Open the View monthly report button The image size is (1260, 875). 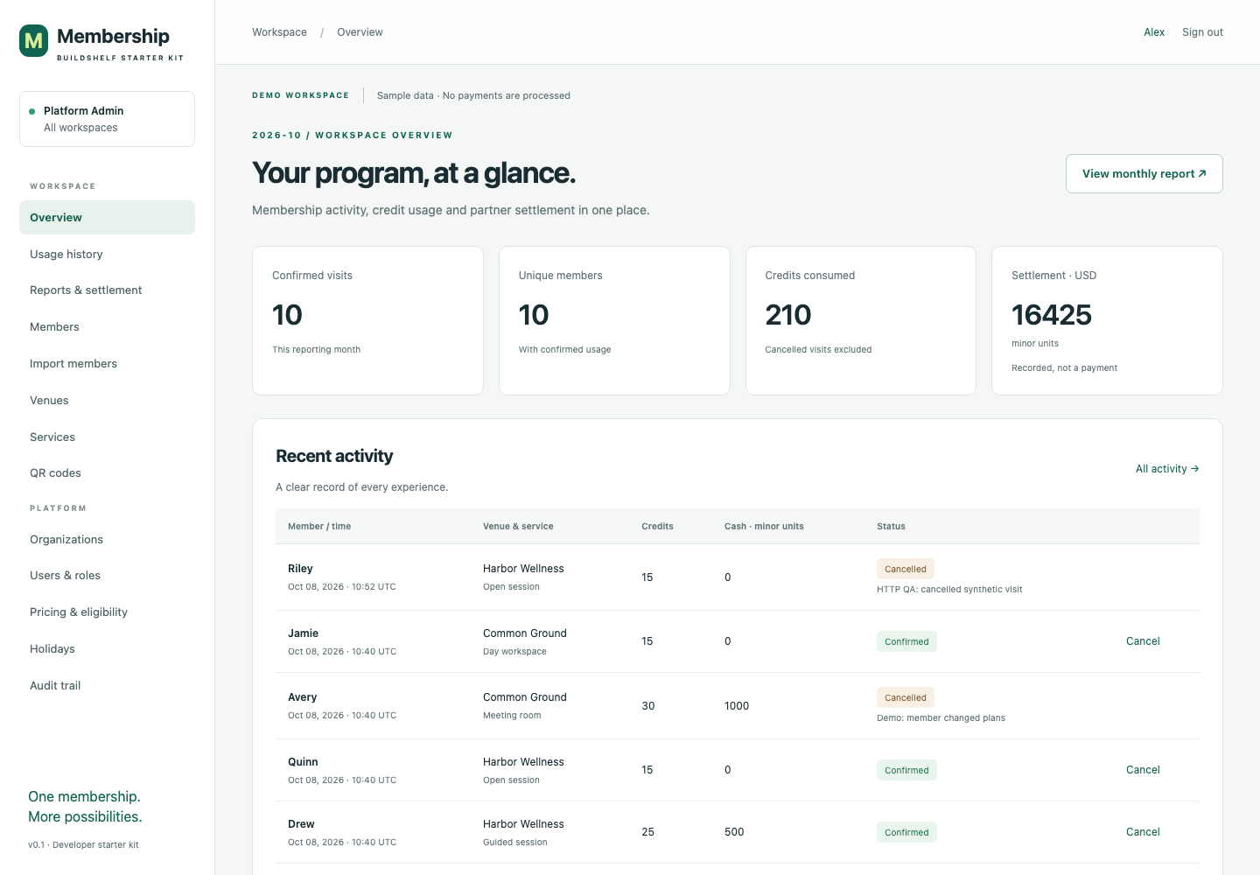[x=1144, y=174]
